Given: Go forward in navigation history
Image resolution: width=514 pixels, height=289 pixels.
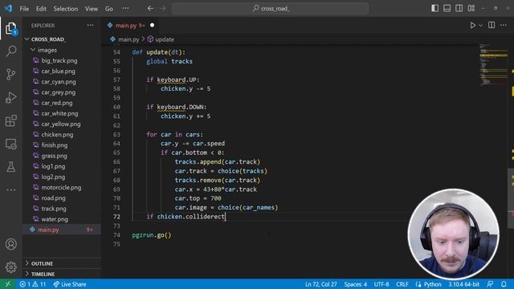Looking at the screenshot, I should (x=163, y=9).
